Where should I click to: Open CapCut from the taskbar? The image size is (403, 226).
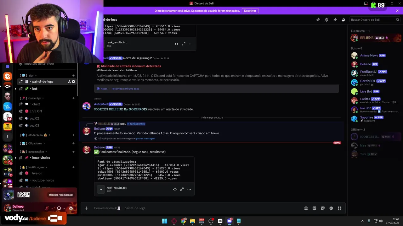(x=220, y=221)
